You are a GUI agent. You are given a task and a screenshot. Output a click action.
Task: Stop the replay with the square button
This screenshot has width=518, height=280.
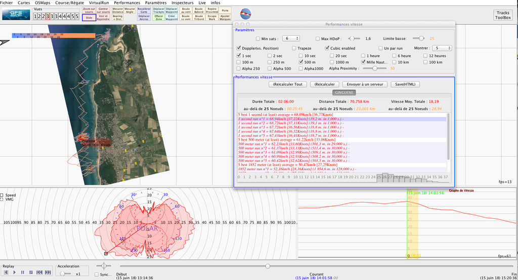(x=31, y=272)
